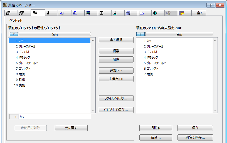Click 元に戻す revert button
This screenshot has height=143, width=227.
(x=71, y=128)
